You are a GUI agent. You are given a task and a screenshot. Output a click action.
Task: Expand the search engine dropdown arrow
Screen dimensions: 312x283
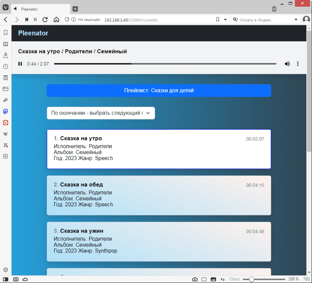click(296, 20)
